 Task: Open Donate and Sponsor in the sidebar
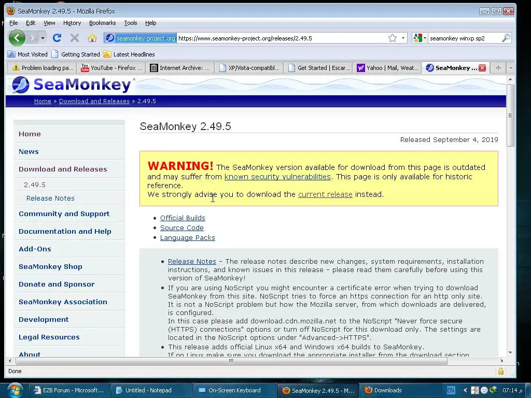point(57,285)
